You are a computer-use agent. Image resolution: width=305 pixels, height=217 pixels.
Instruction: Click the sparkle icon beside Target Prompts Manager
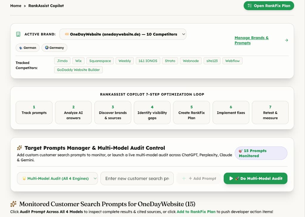[x=19, y=148]
